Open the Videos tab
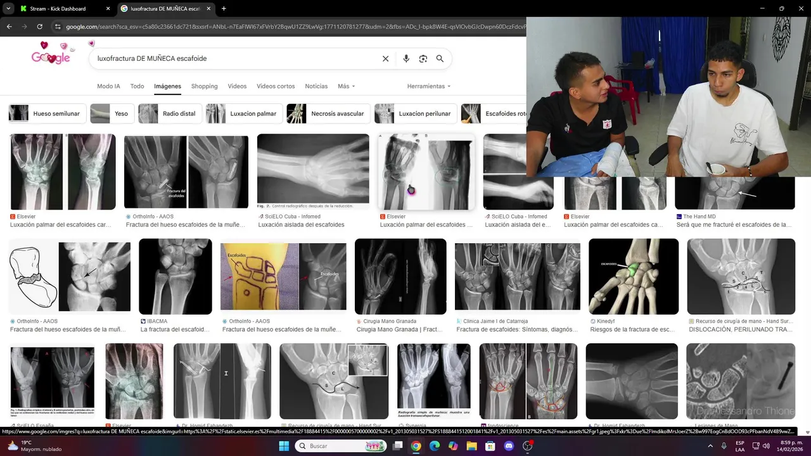This screenshot has height=456, width=811. [x=237, y=86]
